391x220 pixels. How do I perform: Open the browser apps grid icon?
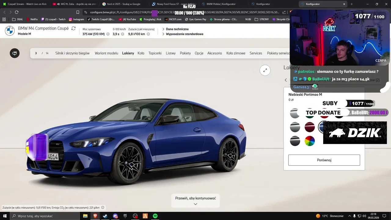4,19
